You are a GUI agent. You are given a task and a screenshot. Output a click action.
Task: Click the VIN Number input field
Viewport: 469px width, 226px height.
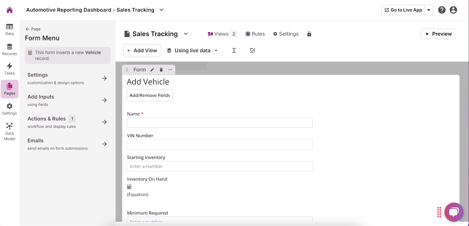220,144
